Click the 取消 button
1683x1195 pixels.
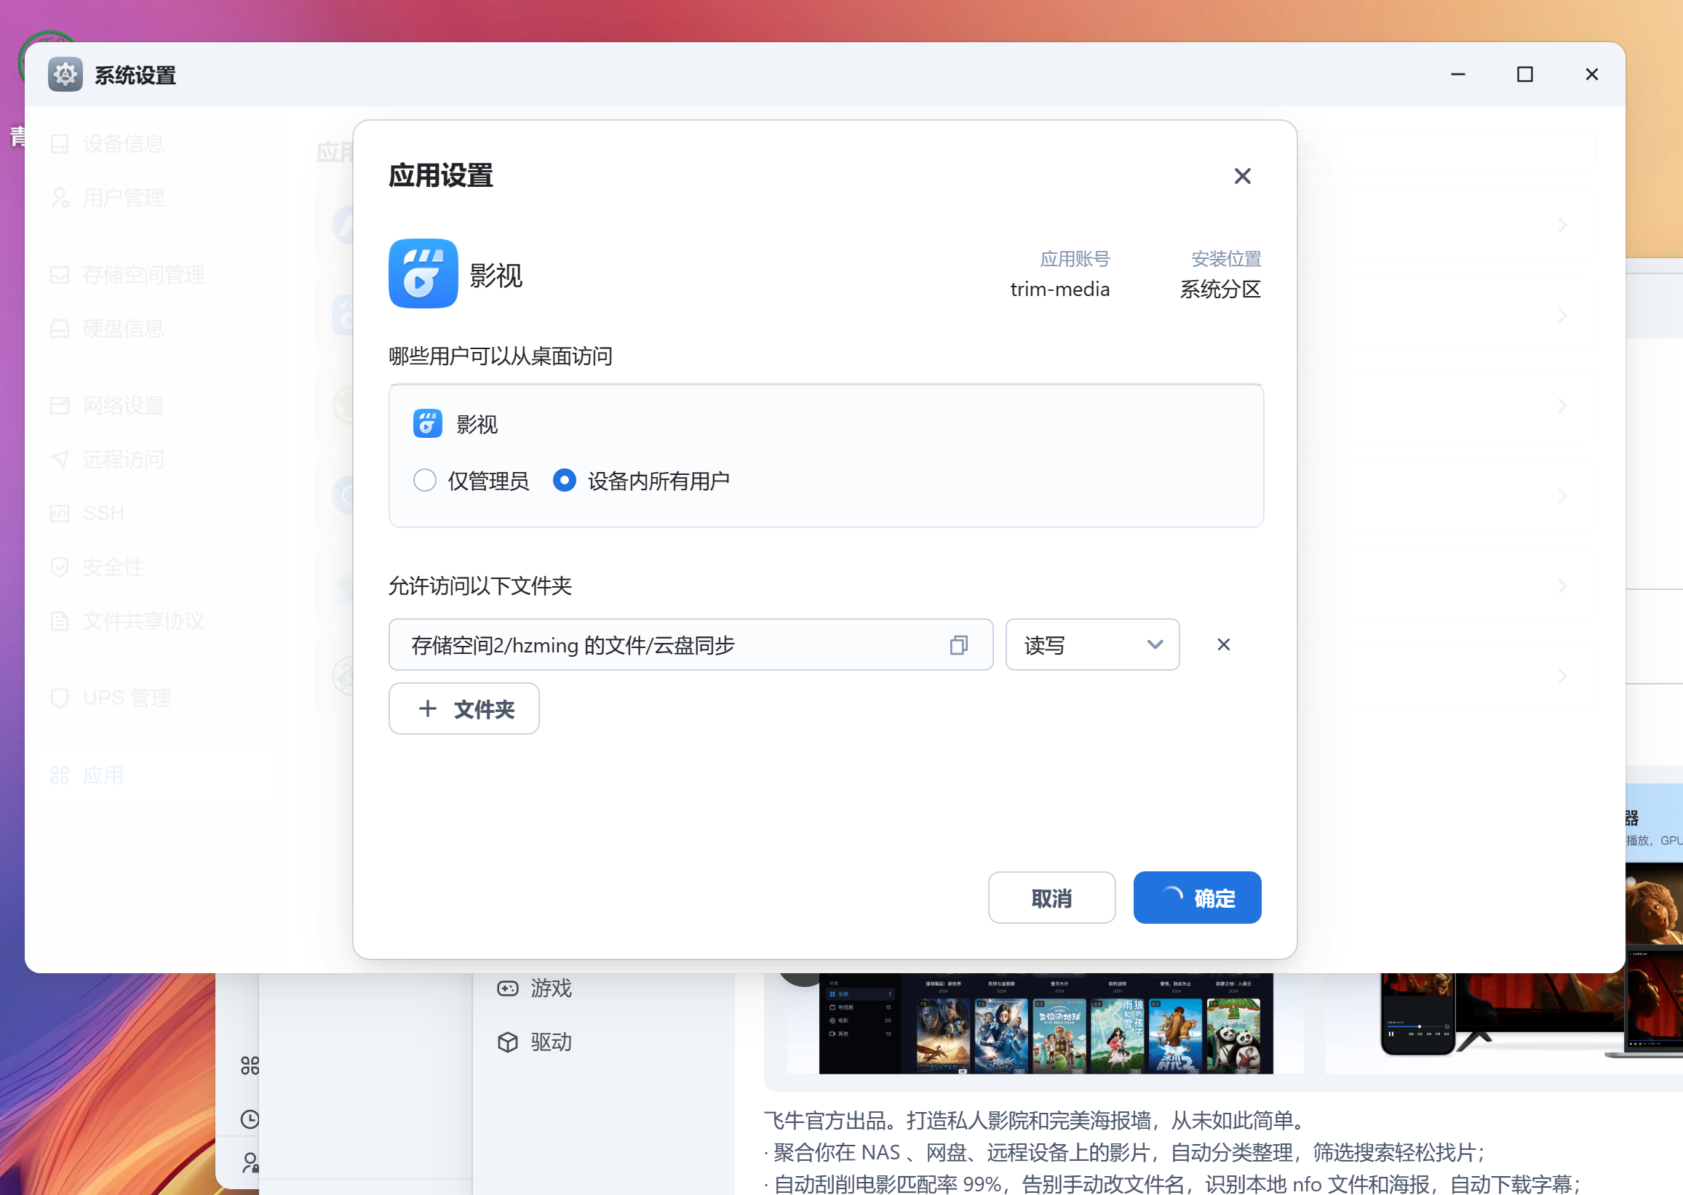tap(1051, 898)
